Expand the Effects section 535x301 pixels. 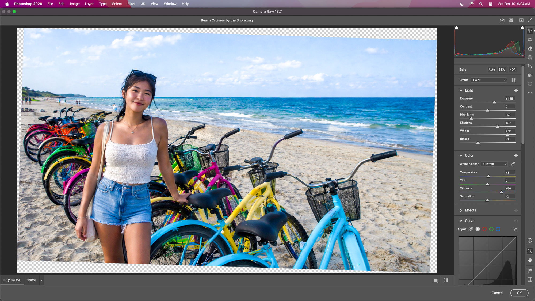click(461, 210)
